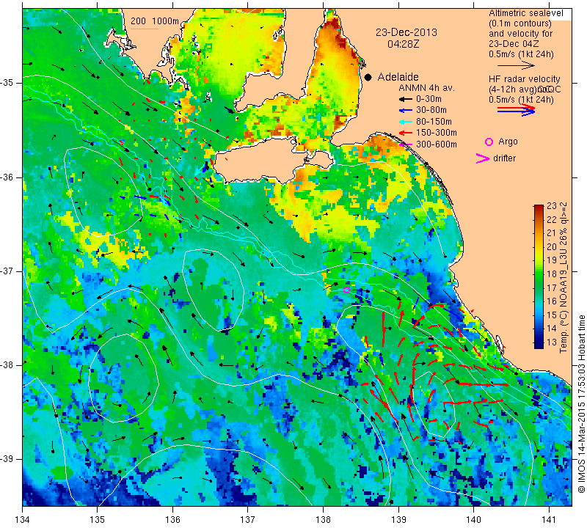Click the 141 longitude axis label
This screenshot has width=587, height=528.
pos(549,520)
